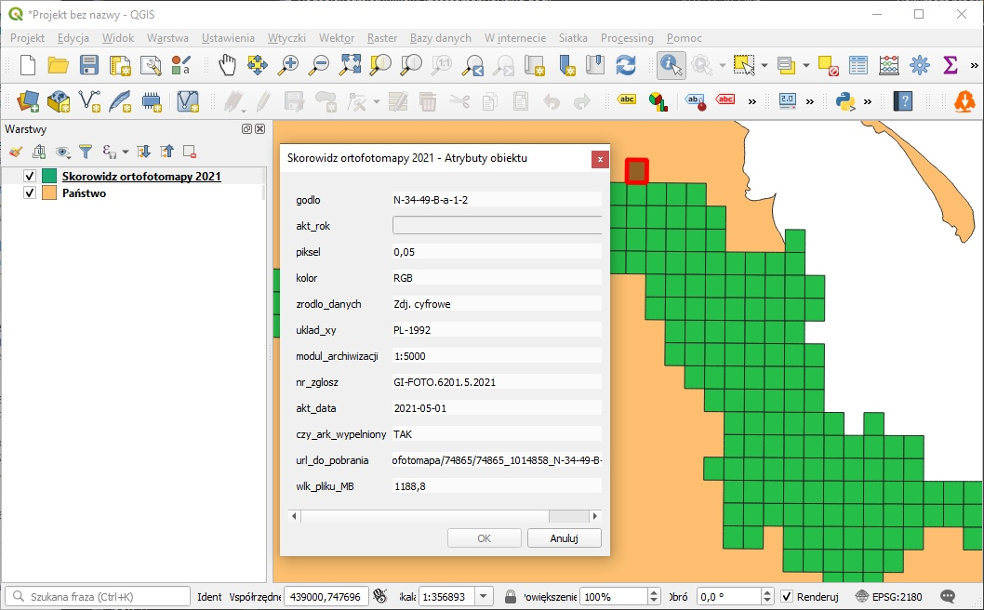Viewport: 984px width, 610px height.
Task: Activate the Identify Features tool
Action: [x=671, y=65]
